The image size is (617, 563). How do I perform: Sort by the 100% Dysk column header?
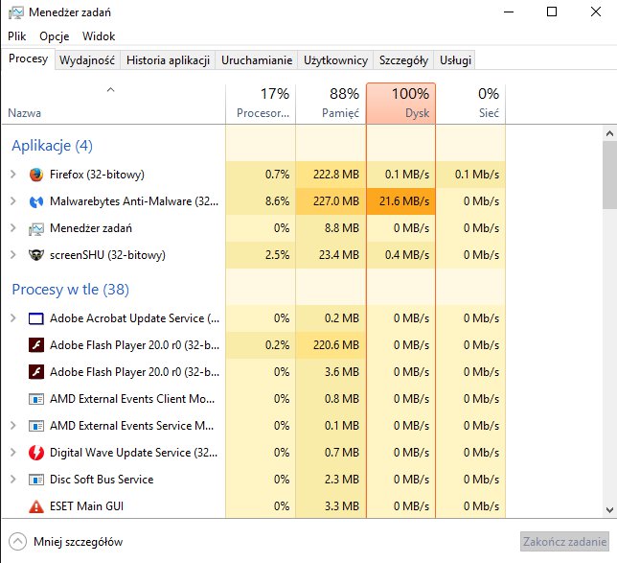point(401,104)
